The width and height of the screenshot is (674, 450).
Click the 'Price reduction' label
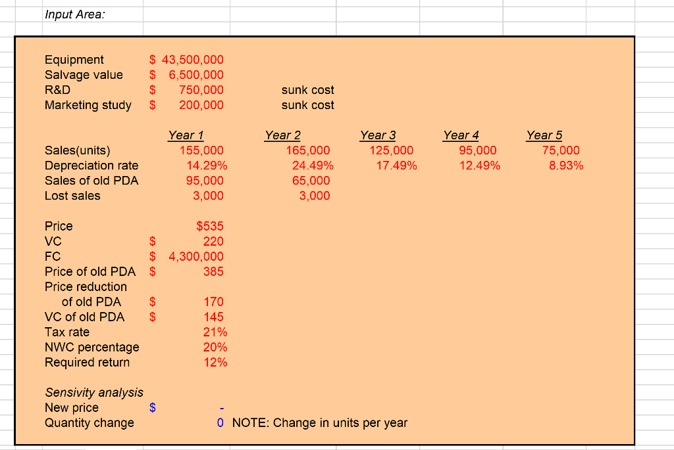click(86, 286)
